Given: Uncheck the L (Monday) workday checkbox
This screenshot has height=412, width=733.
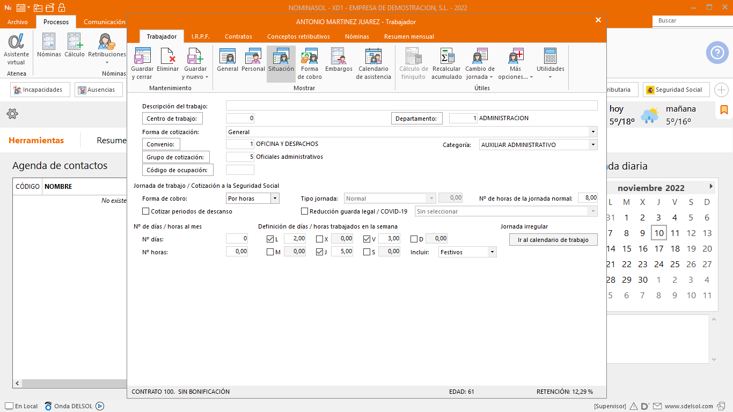Looking at the screenshot, I should click(270, 239).
